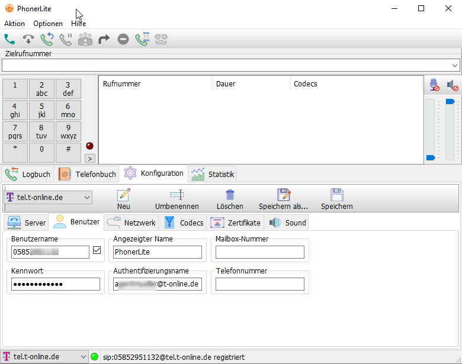462x364 pixels.
Task: Toggle the checkbox beside Benutzername
Action: pos(97,251)
